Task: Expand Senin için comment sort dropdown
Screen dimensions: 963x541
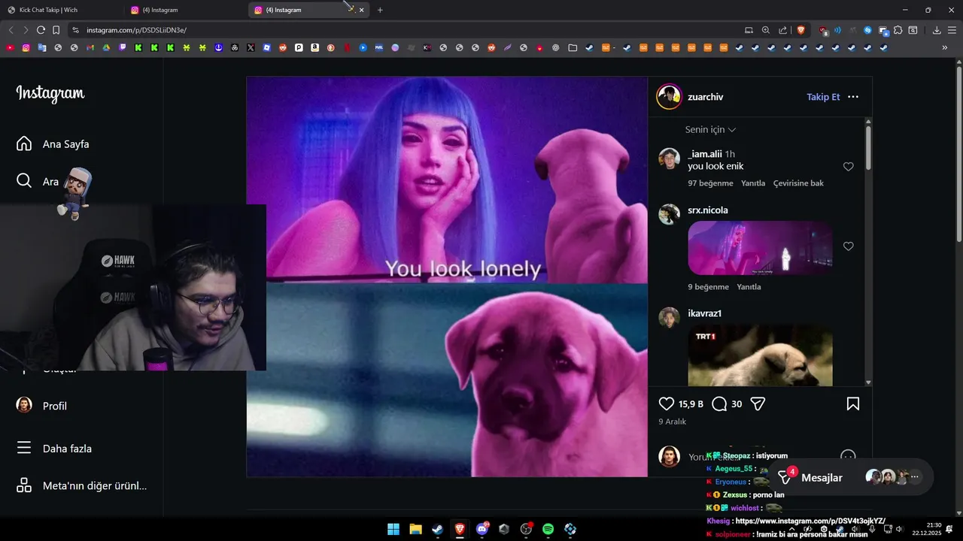Action: [710, 129]
